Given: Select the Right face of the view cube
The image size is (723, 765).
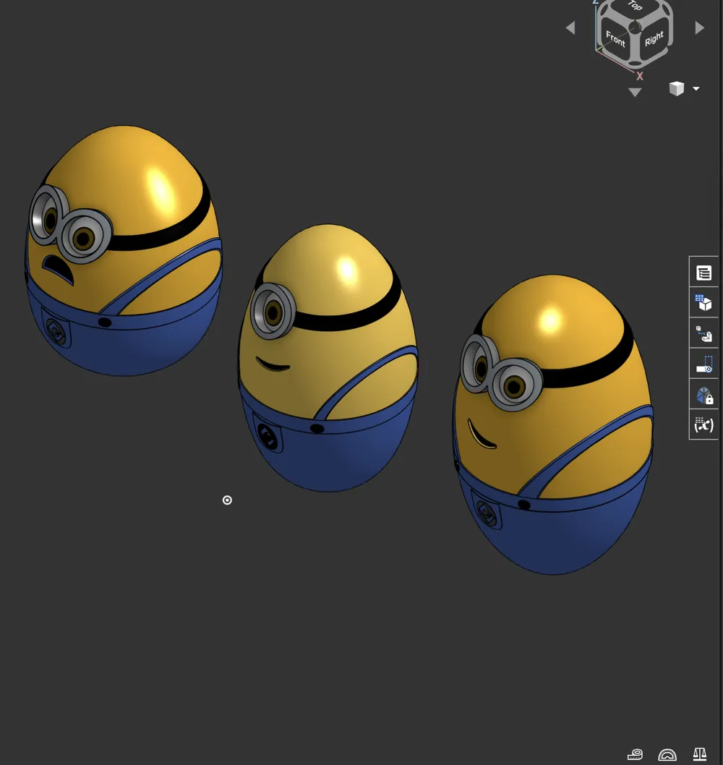Looking at the screenshot, I should [x=654, y=38].
